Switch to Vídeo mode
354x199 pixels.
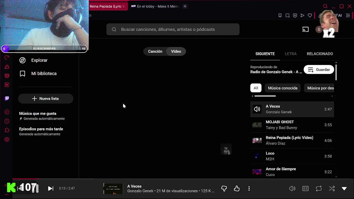point(176,51)
